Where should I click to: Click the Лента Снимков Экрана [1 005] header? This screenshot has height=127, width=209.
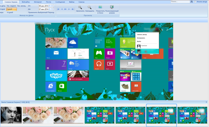(x=15, y=102)
